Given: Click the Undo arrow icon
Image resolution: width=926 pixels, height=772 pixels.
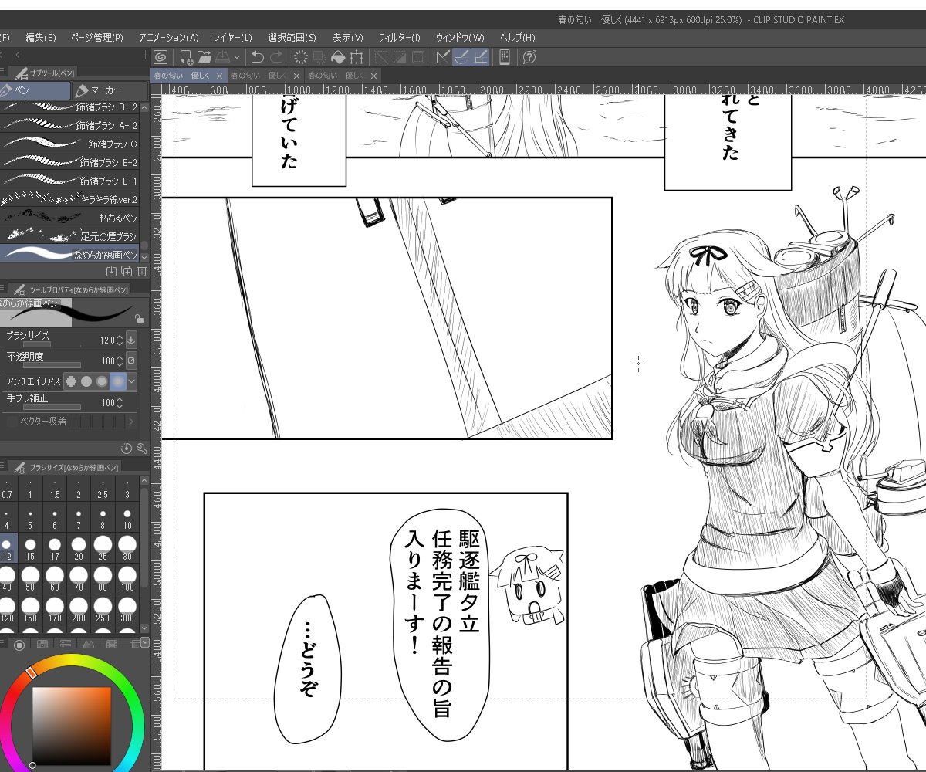Looking at the screenshot, I should click(258, 56).
